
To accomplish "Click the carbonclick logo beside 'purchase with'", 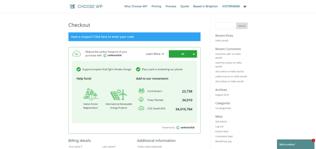I will (112, 55).
